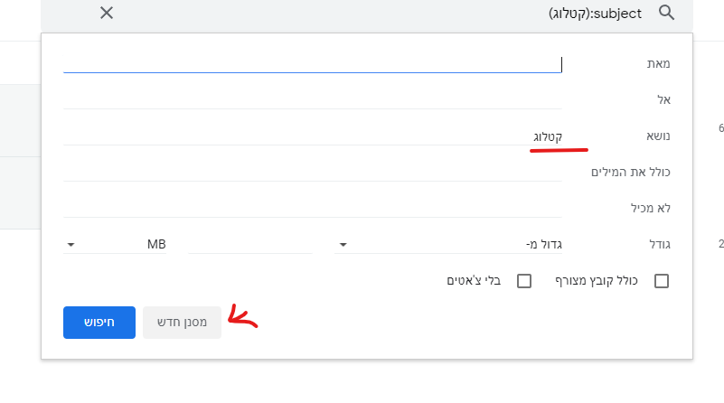Focus the 'מאת' sender input field
The width and height of the screenshot is (724, 403).
point(312,63)
